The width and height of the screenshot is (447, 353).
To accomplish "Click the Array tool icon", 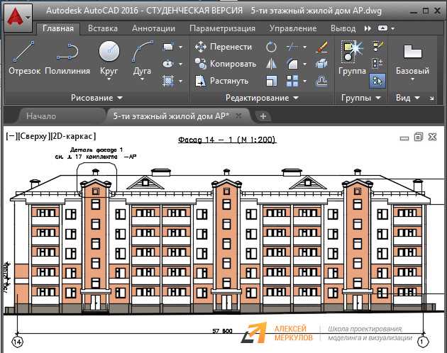I will click(x=292, y=81).
